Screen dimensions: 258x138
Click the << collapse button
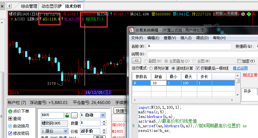[x=136, y=61]
